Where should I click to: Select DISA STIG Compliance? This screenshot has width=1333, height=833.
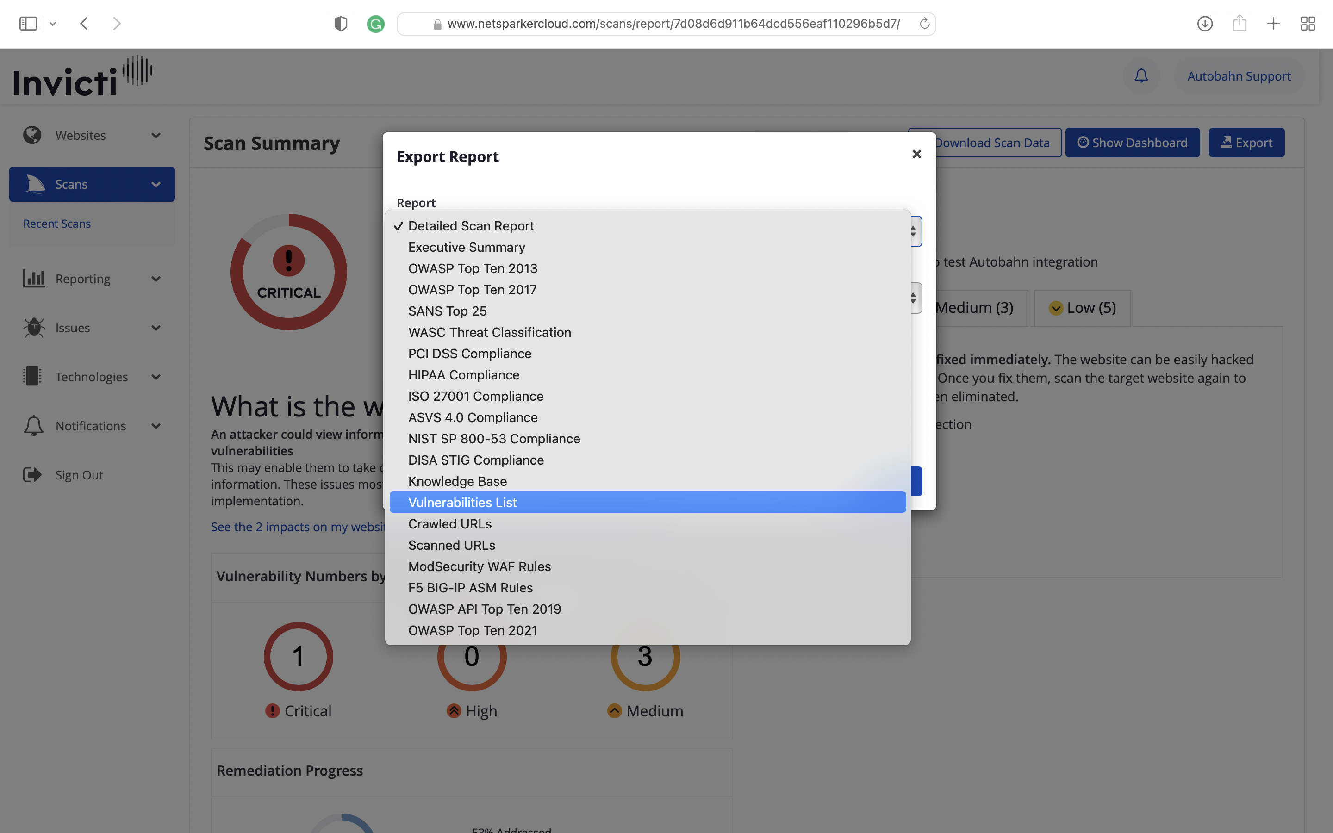click(648, 460)
